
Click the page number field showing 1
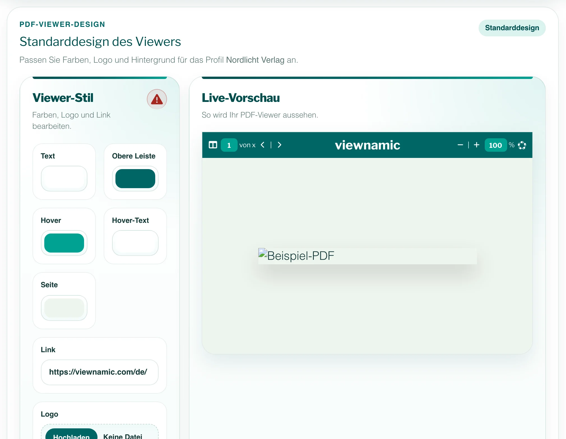coord(229,145)
